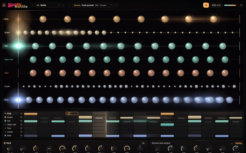Toggle Open Hat step 11 in sequencer
The height and width of the screenshot is (153, 246).
167,124
